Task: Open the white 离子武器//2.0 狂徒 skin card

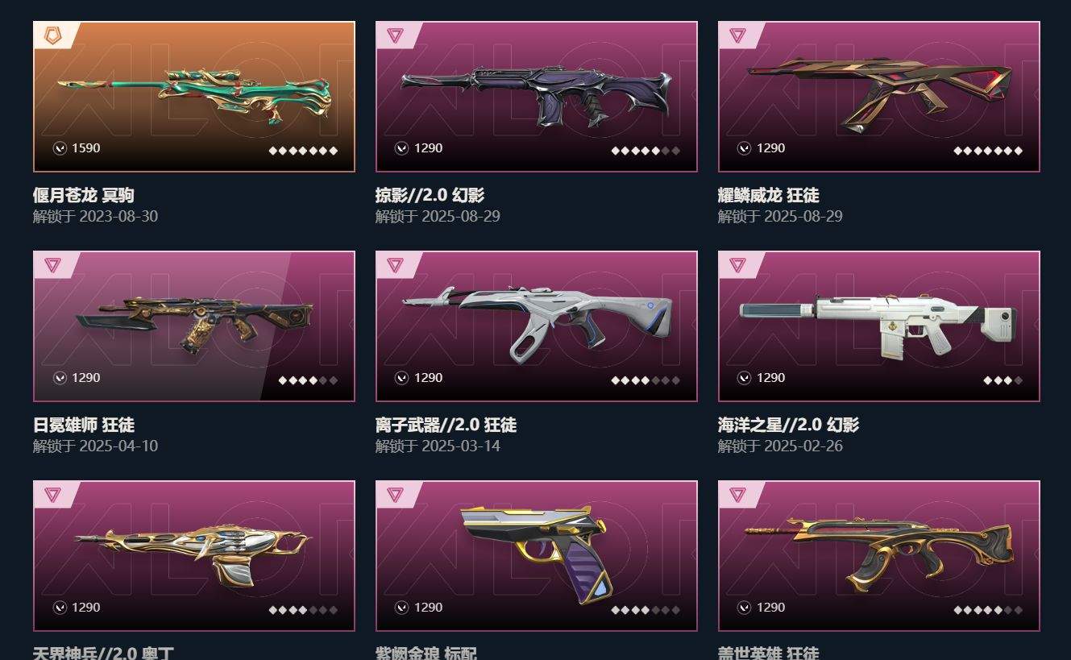Action: coord(537,326)
